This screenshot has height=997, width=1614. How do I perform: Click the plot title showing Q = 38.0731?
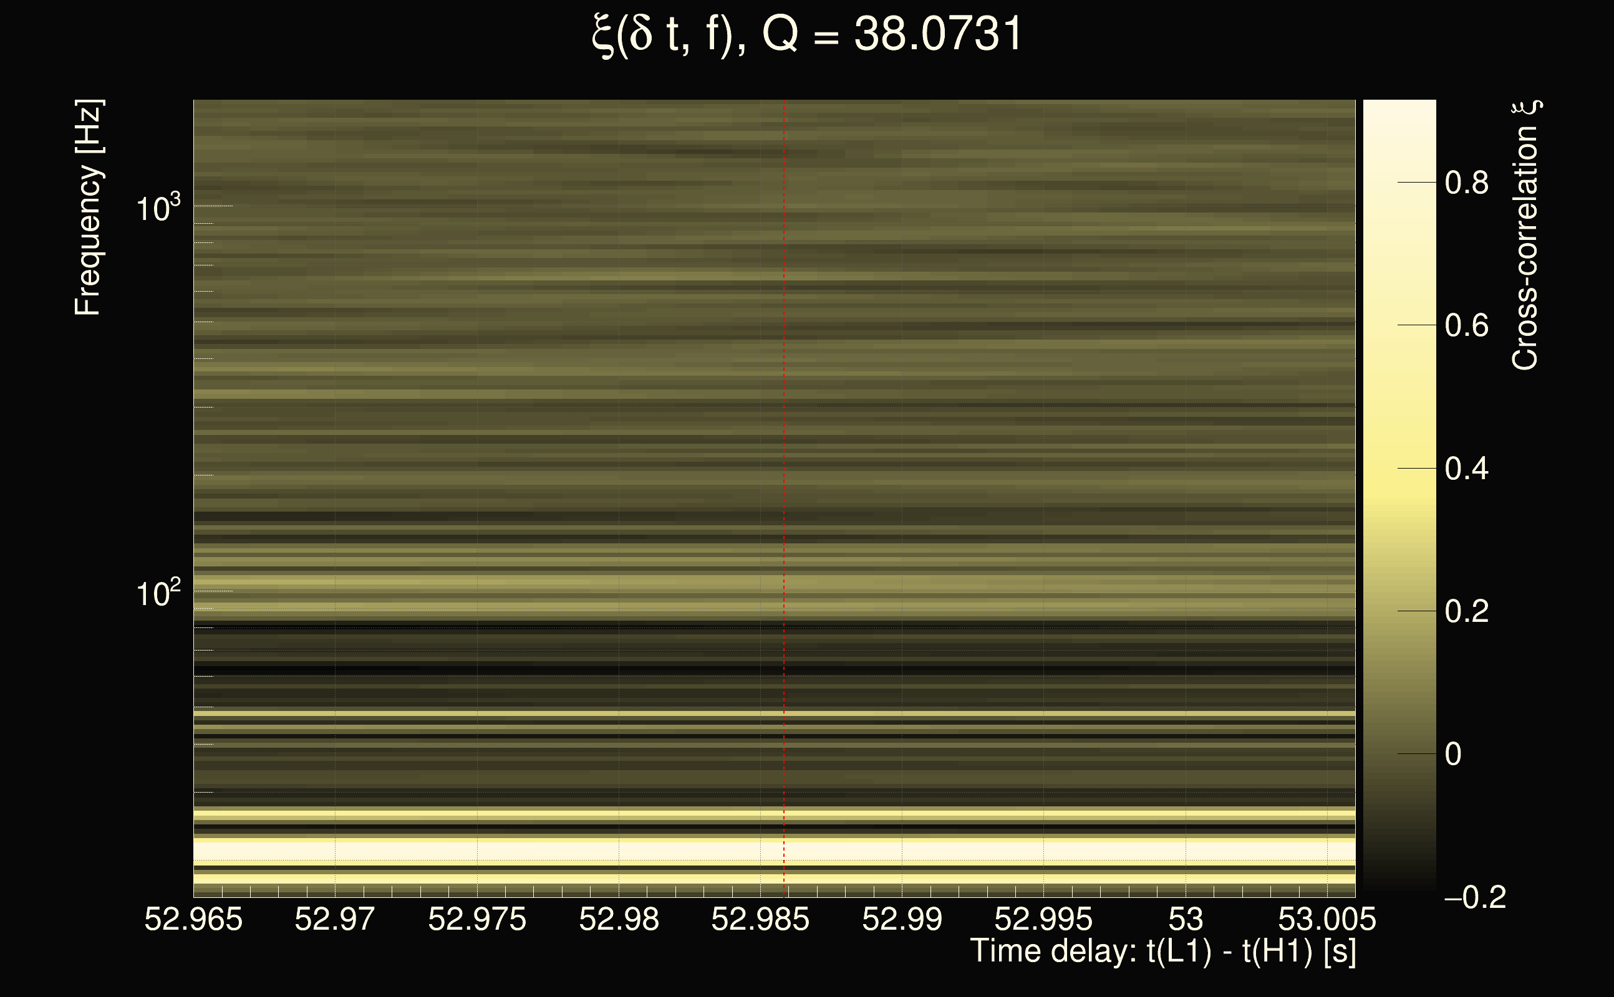click(806, 34)
